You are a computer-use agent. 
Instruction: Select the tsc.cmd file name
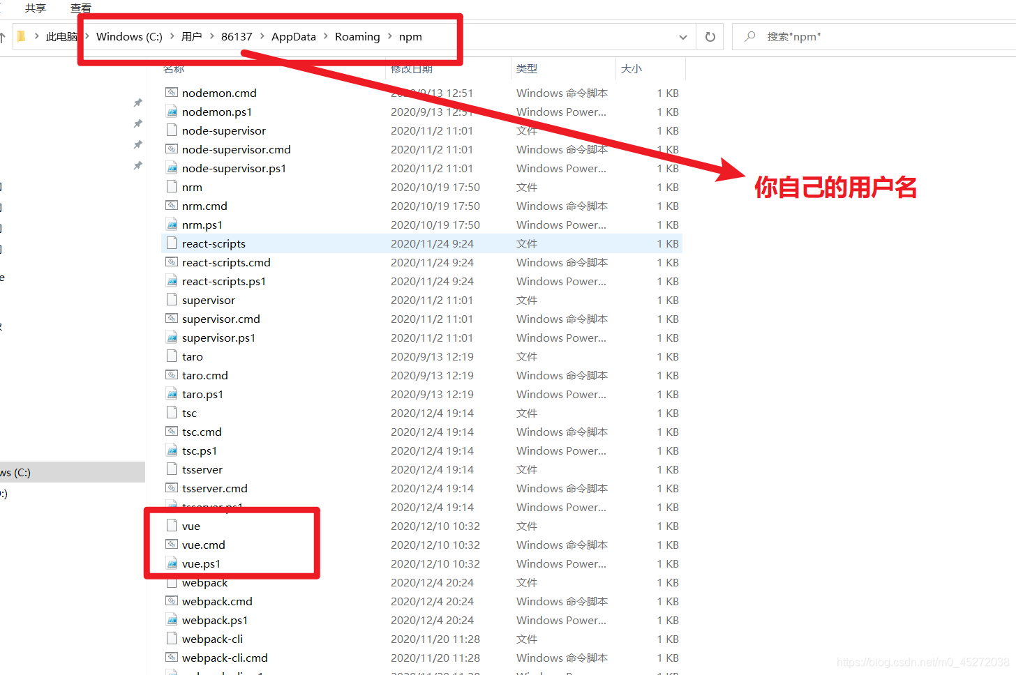202,432
